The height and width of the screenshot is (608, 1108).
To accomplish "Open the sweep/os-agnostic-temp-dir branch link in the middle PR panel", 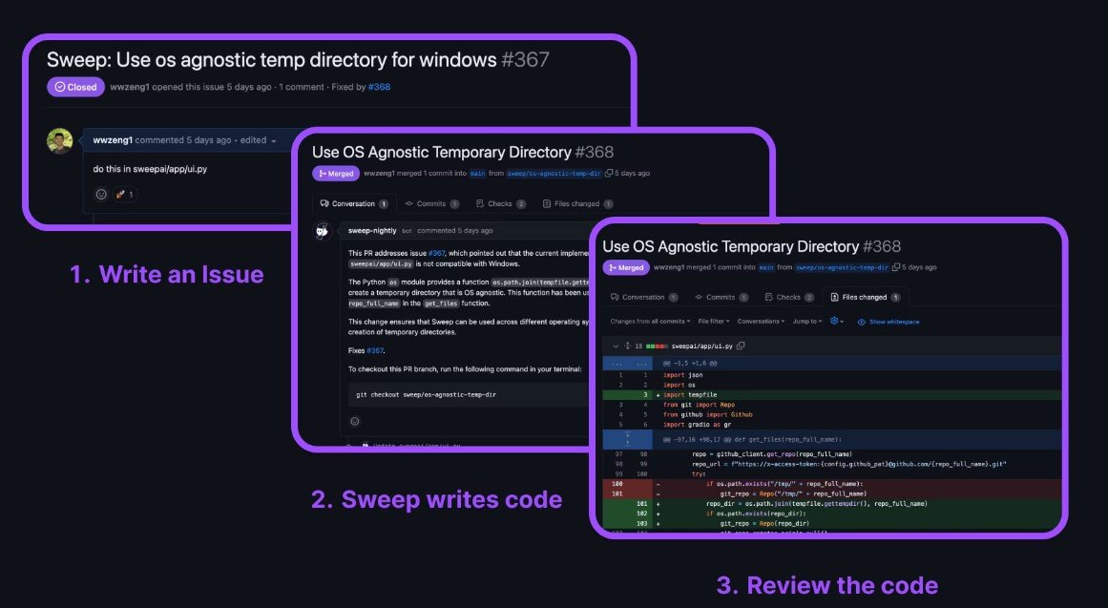I will pos(554,173).
